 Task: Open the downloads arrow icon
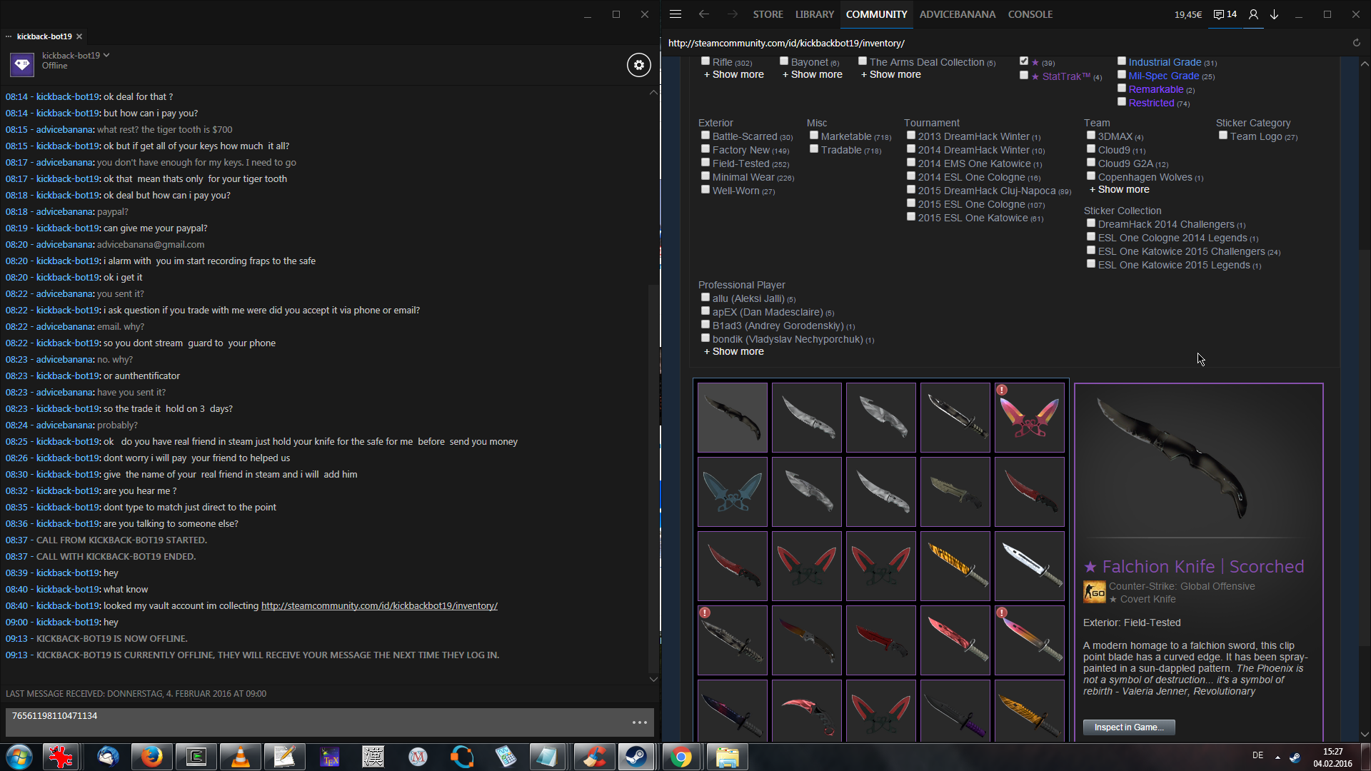[1274, 14]
